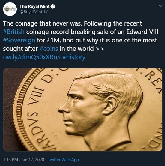Open the #history hashtag
Screen dimensions: 165x166
pyautogui.click(x=74, y=57)
